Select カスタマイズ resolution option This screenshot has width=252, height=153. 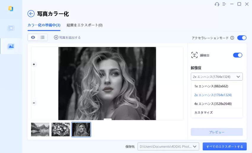click(217, 112)
